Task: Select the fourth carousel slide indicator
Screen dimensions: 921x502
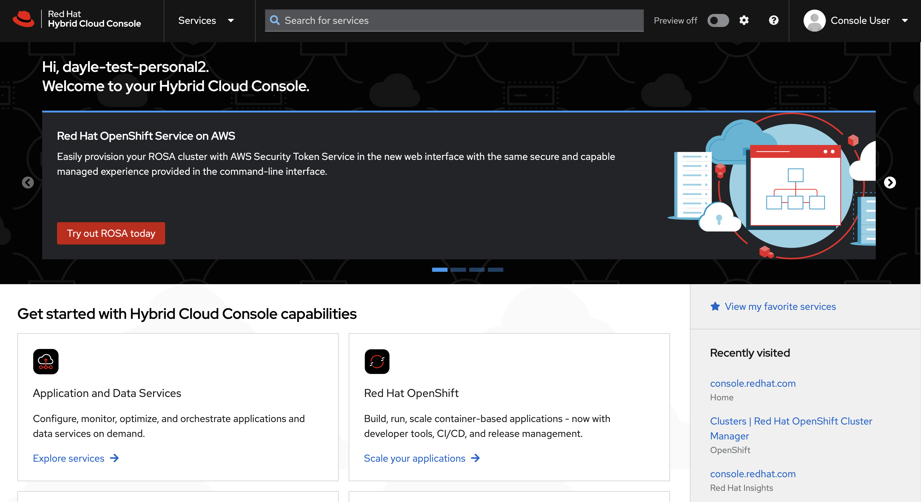Action: (496, 270)
